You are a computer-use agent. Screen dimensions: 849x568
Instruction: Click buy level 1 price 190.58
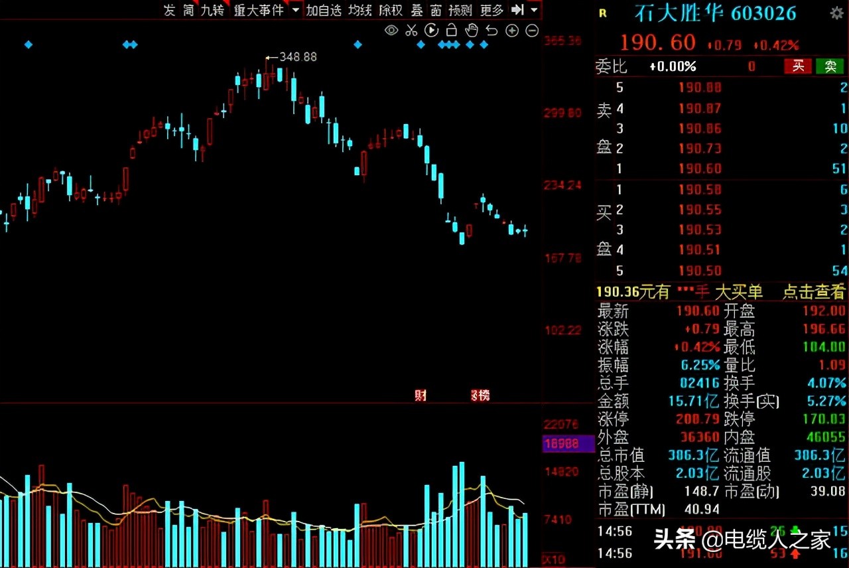point(700,190)
